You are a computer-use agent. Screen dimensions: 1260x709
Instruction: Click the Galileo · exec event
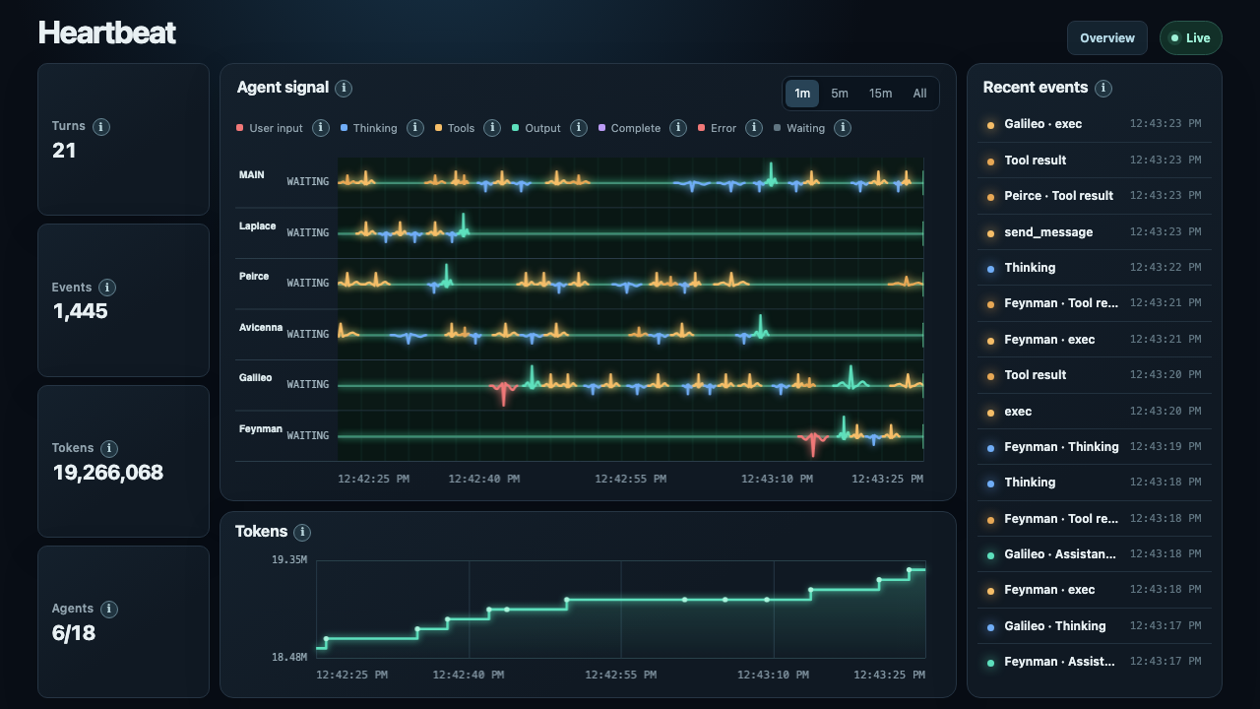click(1094, 124)
